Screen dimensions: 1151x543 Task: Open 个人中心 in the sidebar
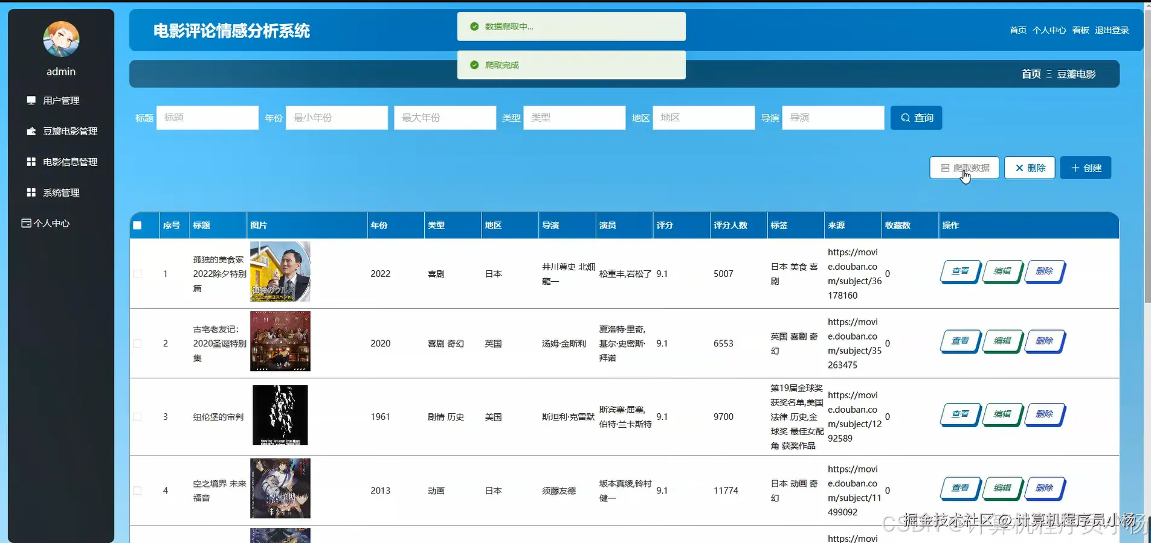tap(46, 223)
